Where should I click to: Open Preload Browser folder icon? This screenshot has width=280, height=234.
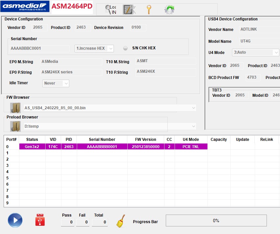point(15,126)
